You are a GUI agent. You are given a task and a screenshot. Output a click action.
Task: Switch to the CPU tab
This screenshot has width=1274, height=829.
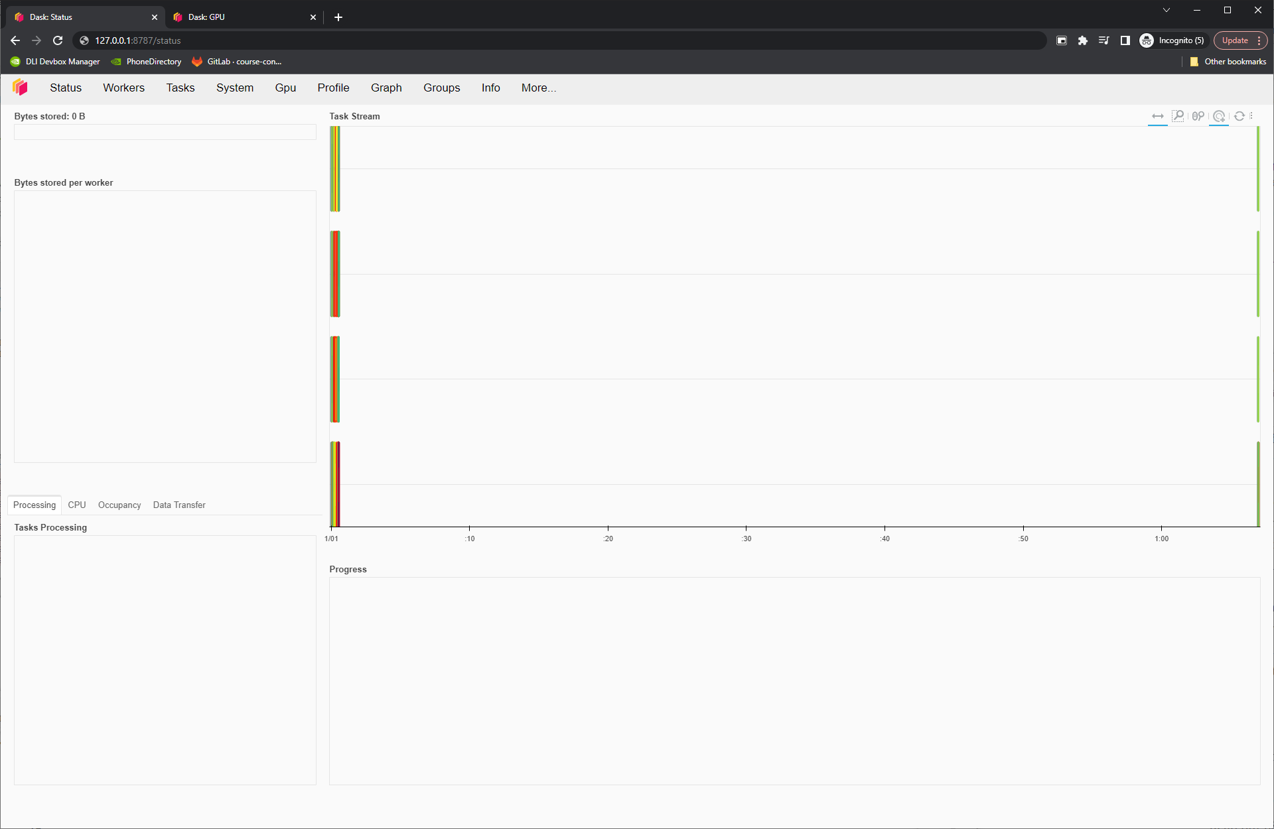tap(77, 505)
